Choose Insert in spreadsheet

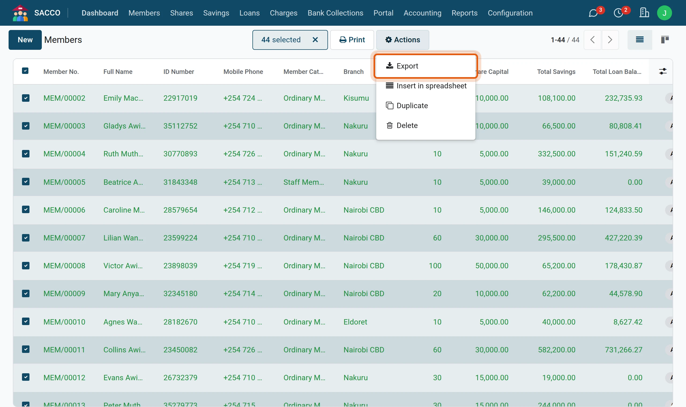click(x=425, y=86)
